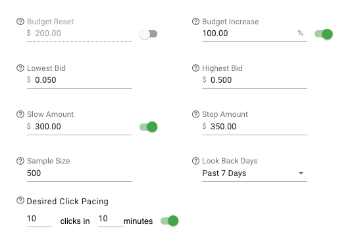Open the Lowest Bid help icon

click(20, 68)
